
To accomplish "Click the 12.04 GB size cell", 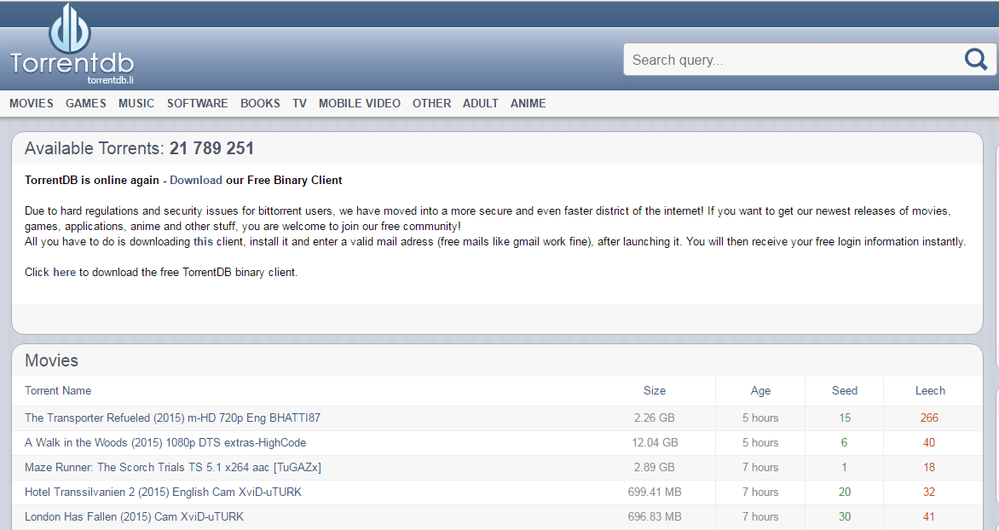I will coord(655,443).
